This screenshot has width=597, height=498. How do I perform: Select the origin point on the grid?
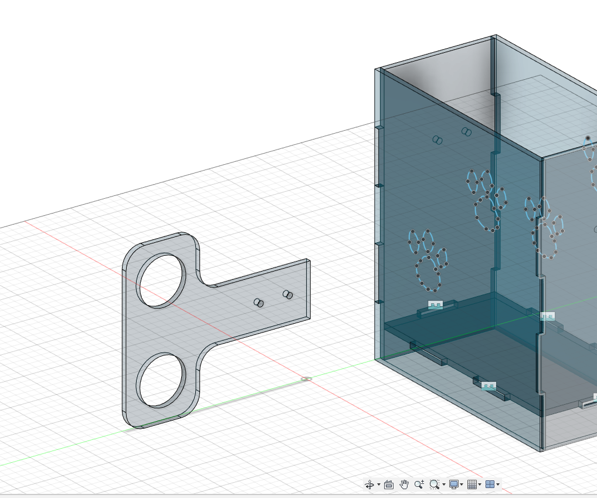coord(307,379)
